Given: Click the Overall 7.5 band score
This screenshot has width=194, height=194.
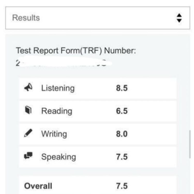Looking at the screenshot, I should coord(122,186).
